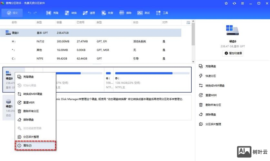
Task: Click the refresh icon in title bar
Action: [x=235, y=3]
